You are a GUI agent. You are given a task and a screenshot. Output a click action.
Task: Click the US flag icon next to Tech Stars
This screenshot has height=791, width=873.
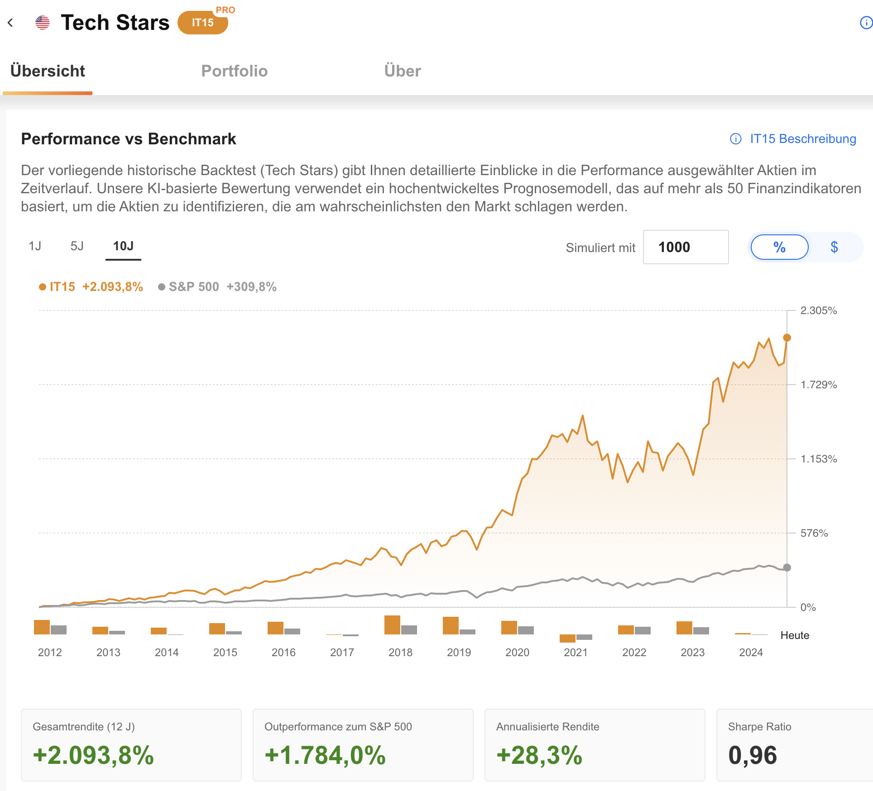coord(42,22)
